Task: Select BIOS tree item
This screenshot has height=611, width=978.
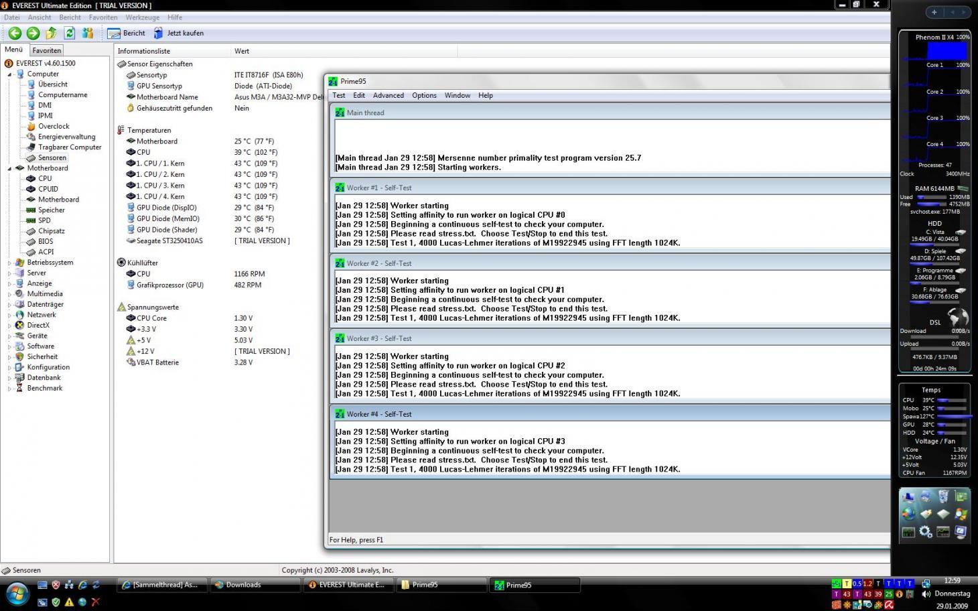Action: tap(46, 241)
